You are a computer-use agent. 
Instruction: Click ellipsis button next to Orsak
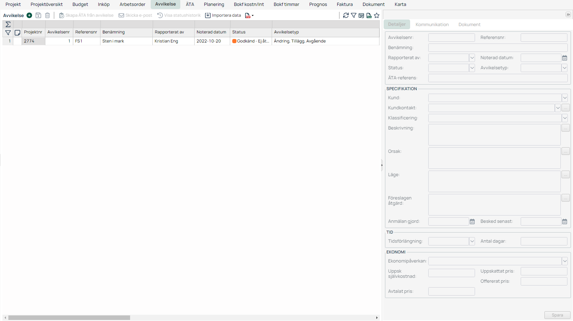click(x=566, y=151)
